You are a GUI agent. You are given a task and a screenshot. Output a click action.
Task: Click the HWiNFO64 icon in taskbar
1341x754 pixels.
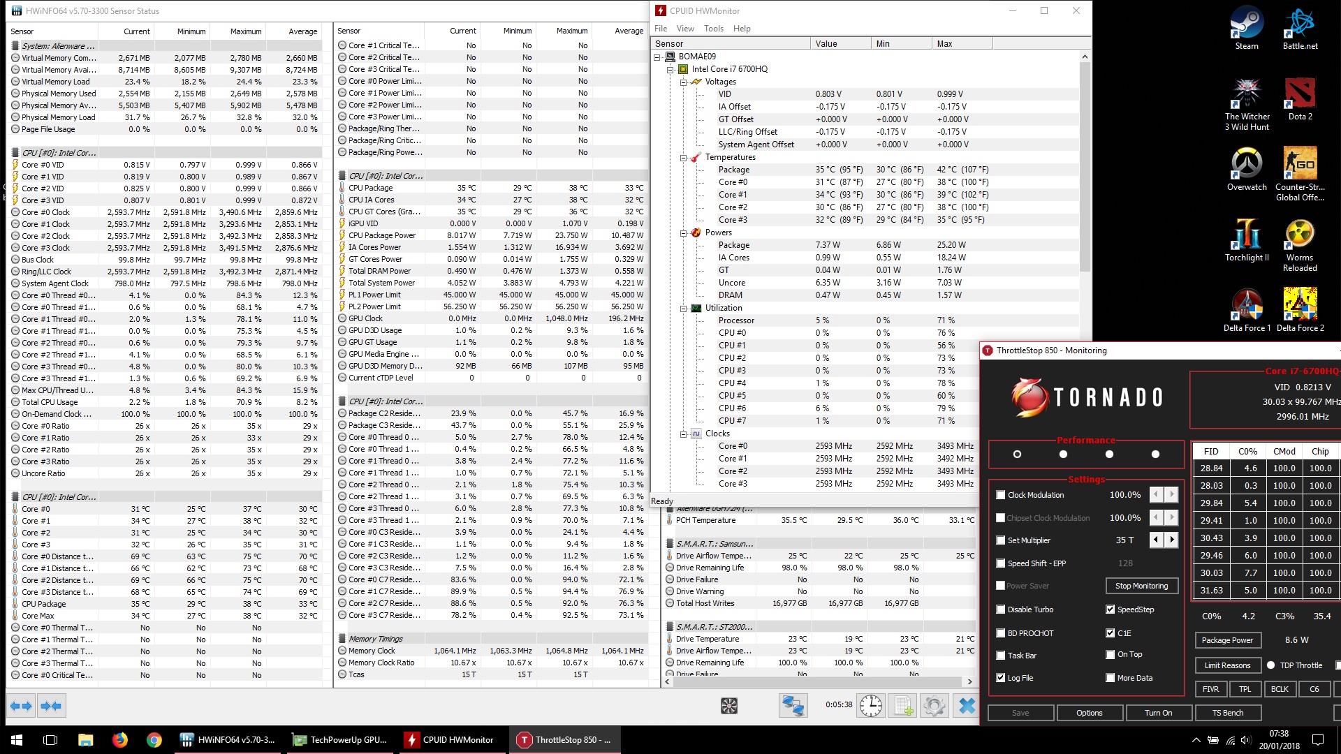(188, 739)
